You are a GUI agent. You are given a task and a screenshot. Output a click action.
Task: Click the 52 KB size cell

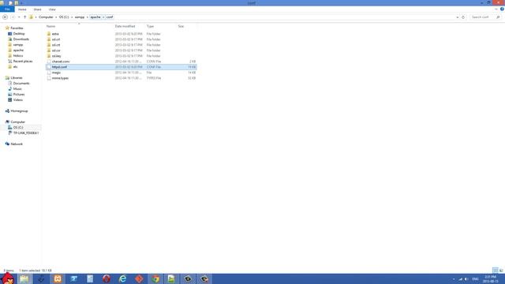(x=192, y=78)
